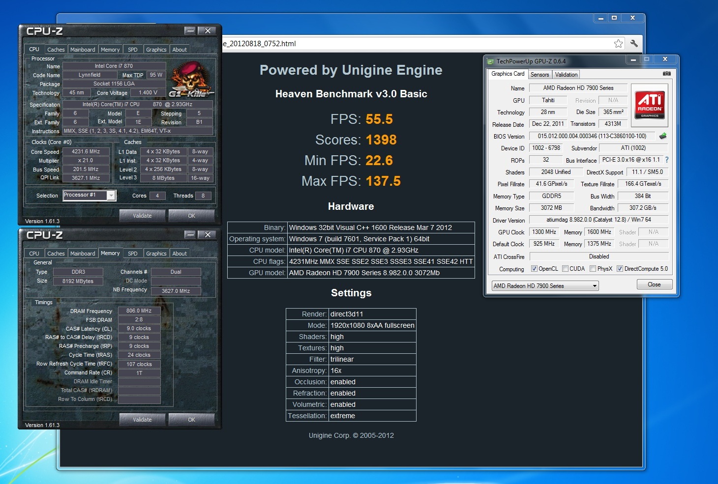Switch to the Validation tab in GPU-Z

click(x=566, y=75)
